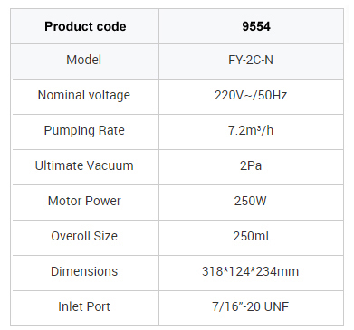The width and height of the screenshot is (354, 330).
Task: Select the 250ml size value
Action: point(251,236)
